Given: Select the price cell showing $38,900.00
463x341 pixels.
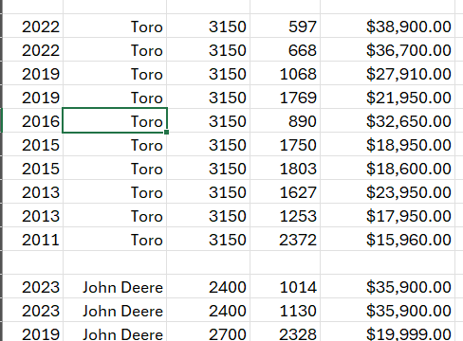Looking at the screenshot, I should coord(387,26).
